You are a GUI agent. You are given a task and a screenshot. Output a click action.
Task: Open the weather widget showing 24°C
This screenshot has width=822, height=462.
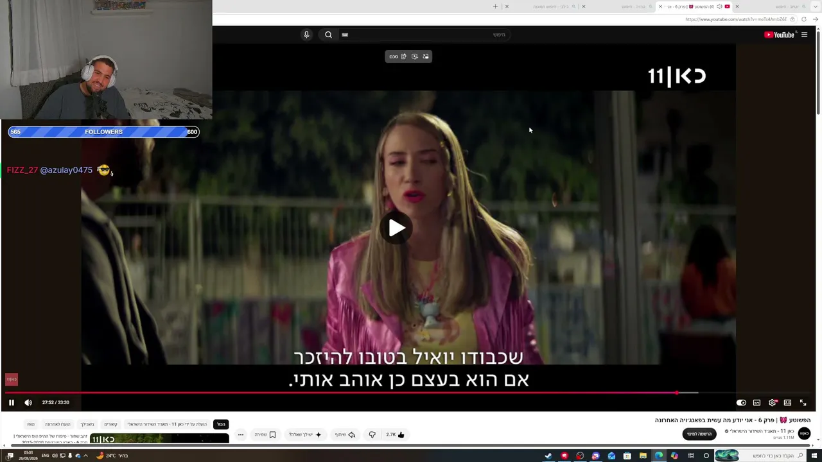click(x=112, y=456)
